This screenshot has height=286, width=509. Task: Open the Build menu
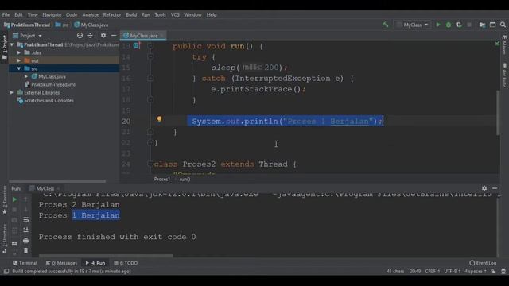click(131, 14)
